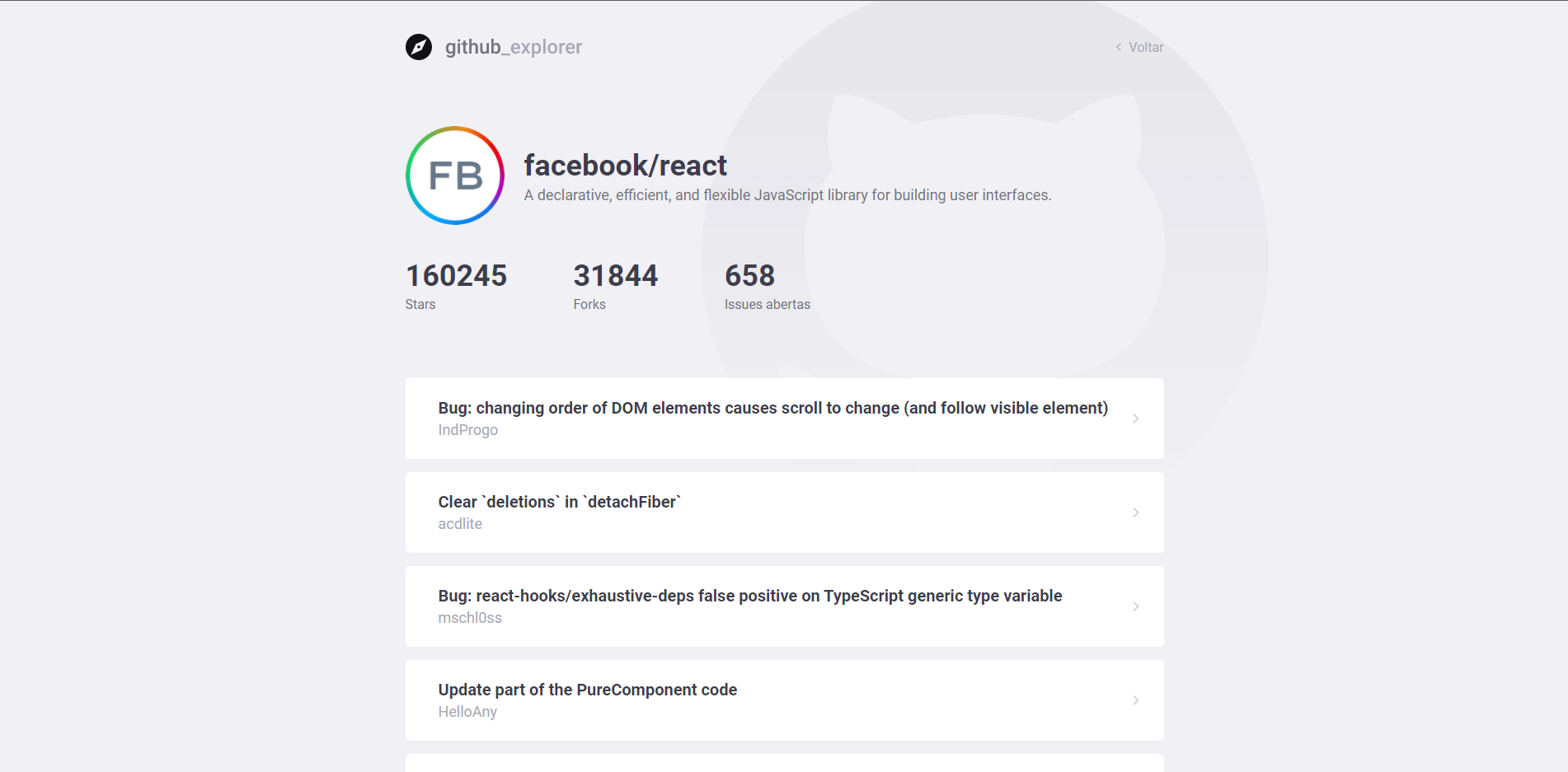
Task: Open the Update part of PureComponent code issue
Action: 587,690
